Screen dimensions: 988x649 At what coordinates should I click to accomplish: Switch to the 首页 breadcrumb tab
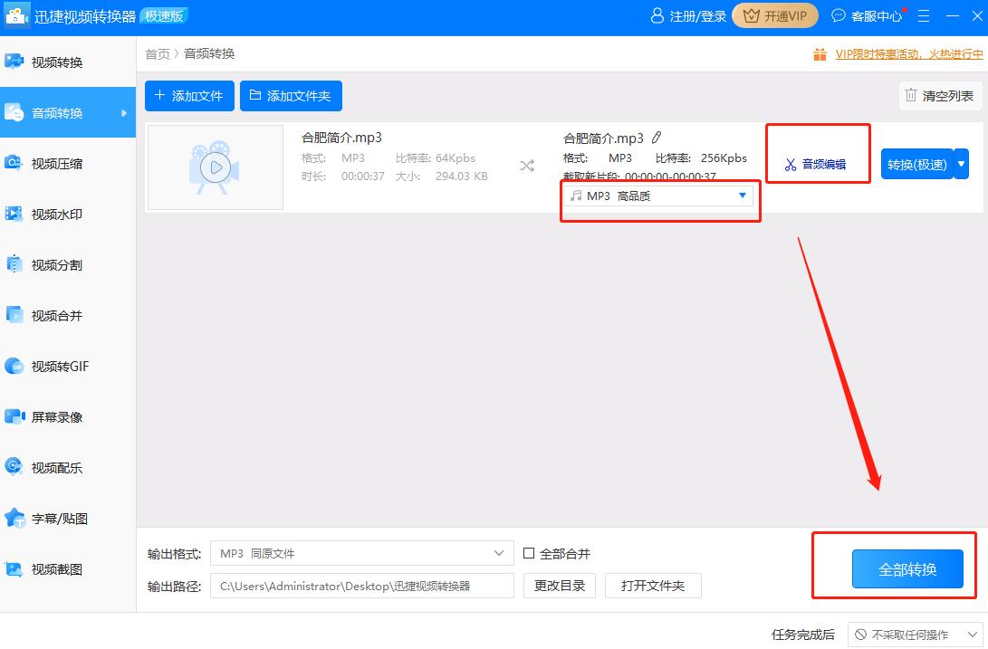[158, 53]
